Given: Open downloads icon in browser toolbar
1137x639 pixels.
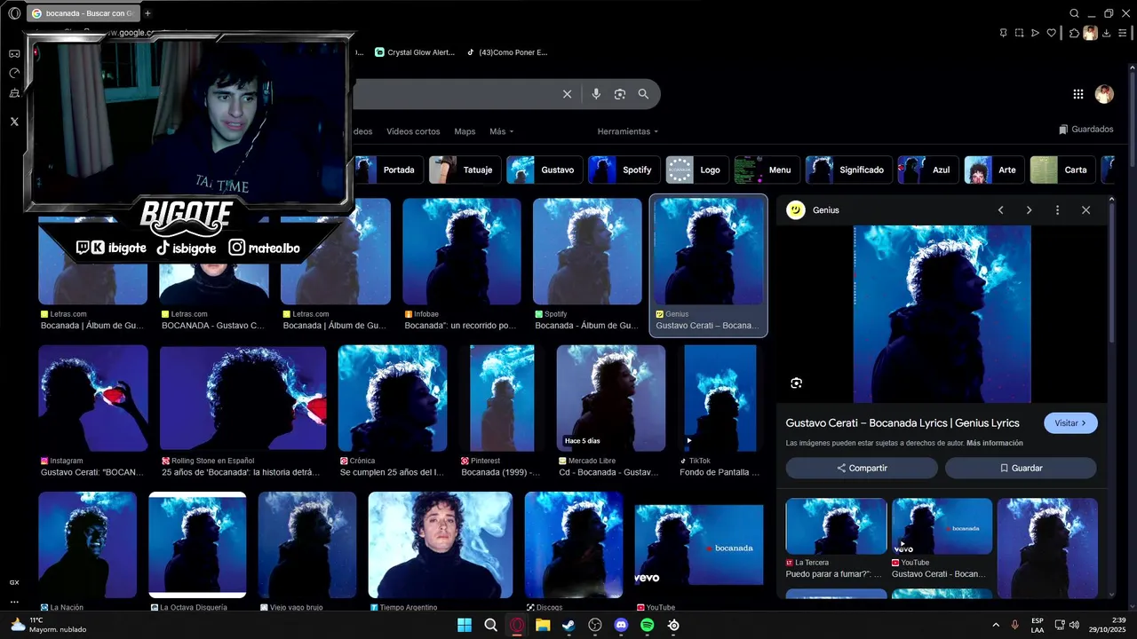Looking at the screenshot, I should 1107,33.
